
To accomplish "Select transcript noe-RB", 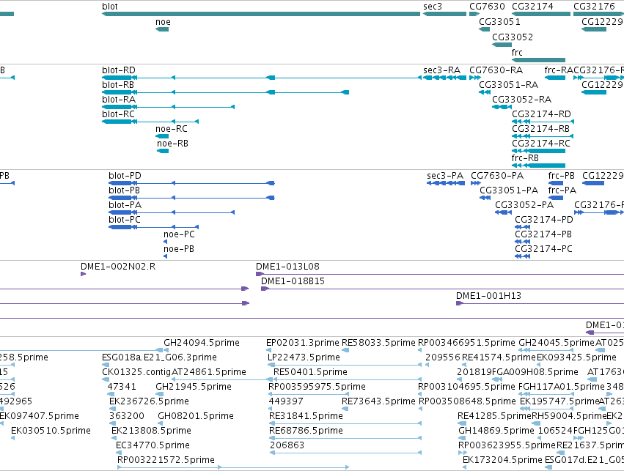I will coord(163,151).
